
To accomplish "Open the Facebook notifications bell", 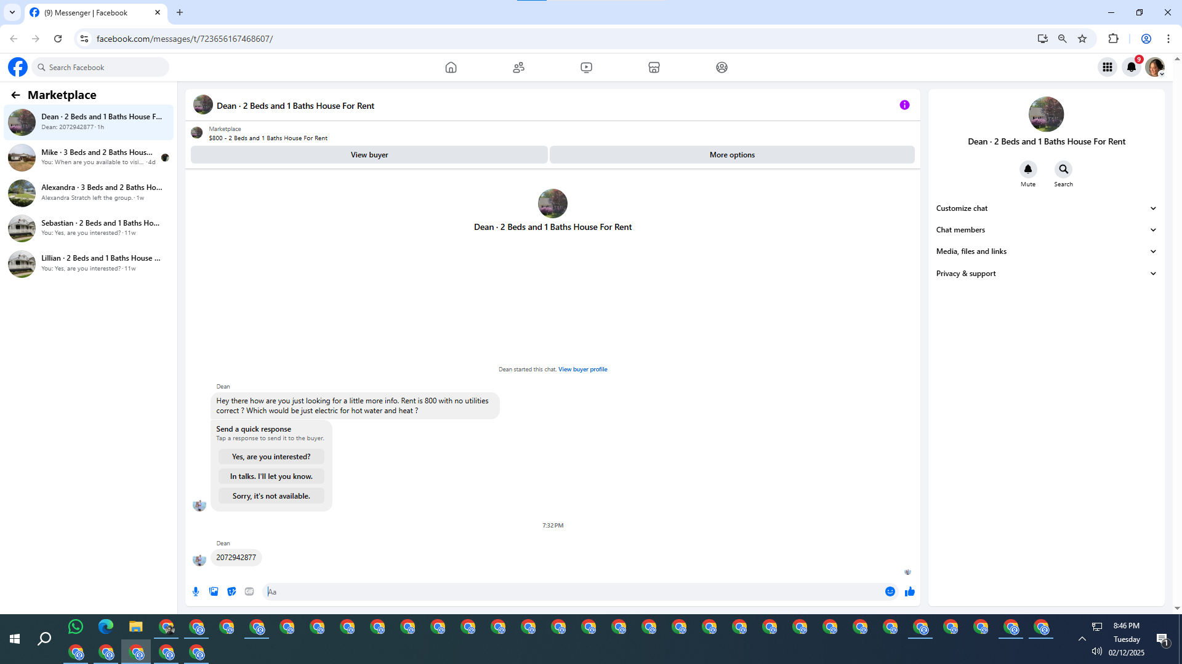I will pyautogui.click(x=1132, y=68).
